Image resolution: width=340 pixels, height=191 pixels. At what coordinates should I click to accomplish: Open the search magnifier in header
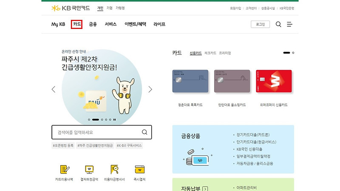point(278,24)
